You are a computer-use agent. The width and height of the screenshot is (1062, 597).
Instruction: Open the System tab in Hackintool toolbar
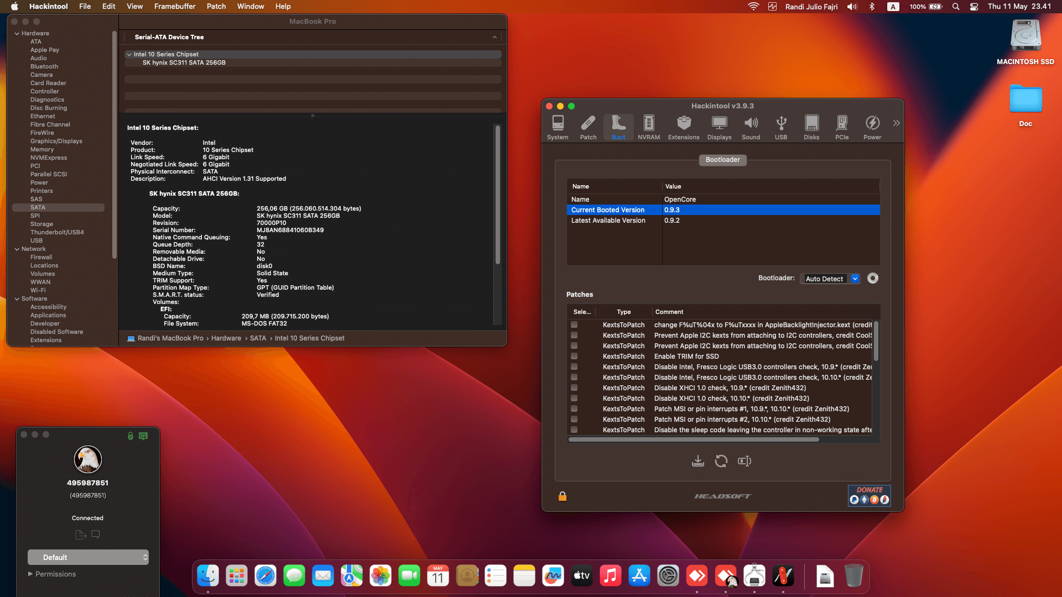click(558, 128)
